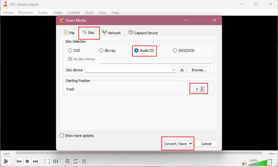Switch to the Disc tab
278x167 pixels.
[x=89, y=33]
